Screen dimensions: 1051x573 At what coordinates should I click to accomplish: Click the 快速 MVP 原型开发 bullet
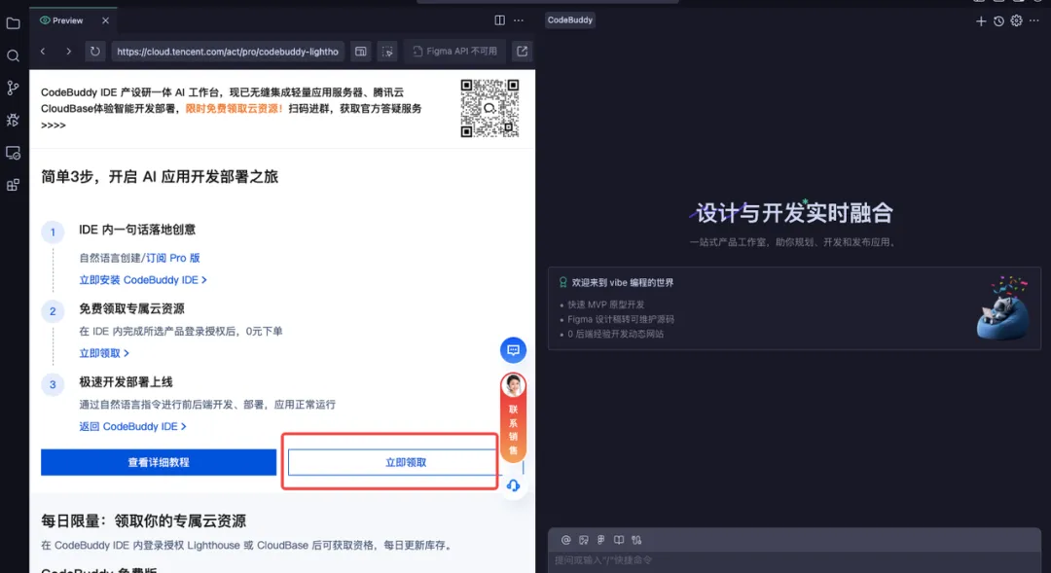[606, 304]
